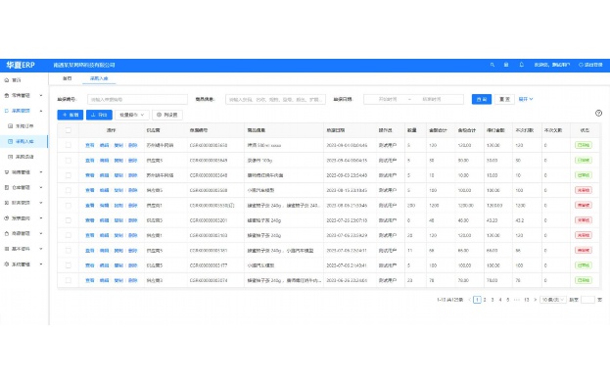The image size is (610, 384).
Task: Click 查看 in the 2023-09-03 row
Action: tap(90, 175)
